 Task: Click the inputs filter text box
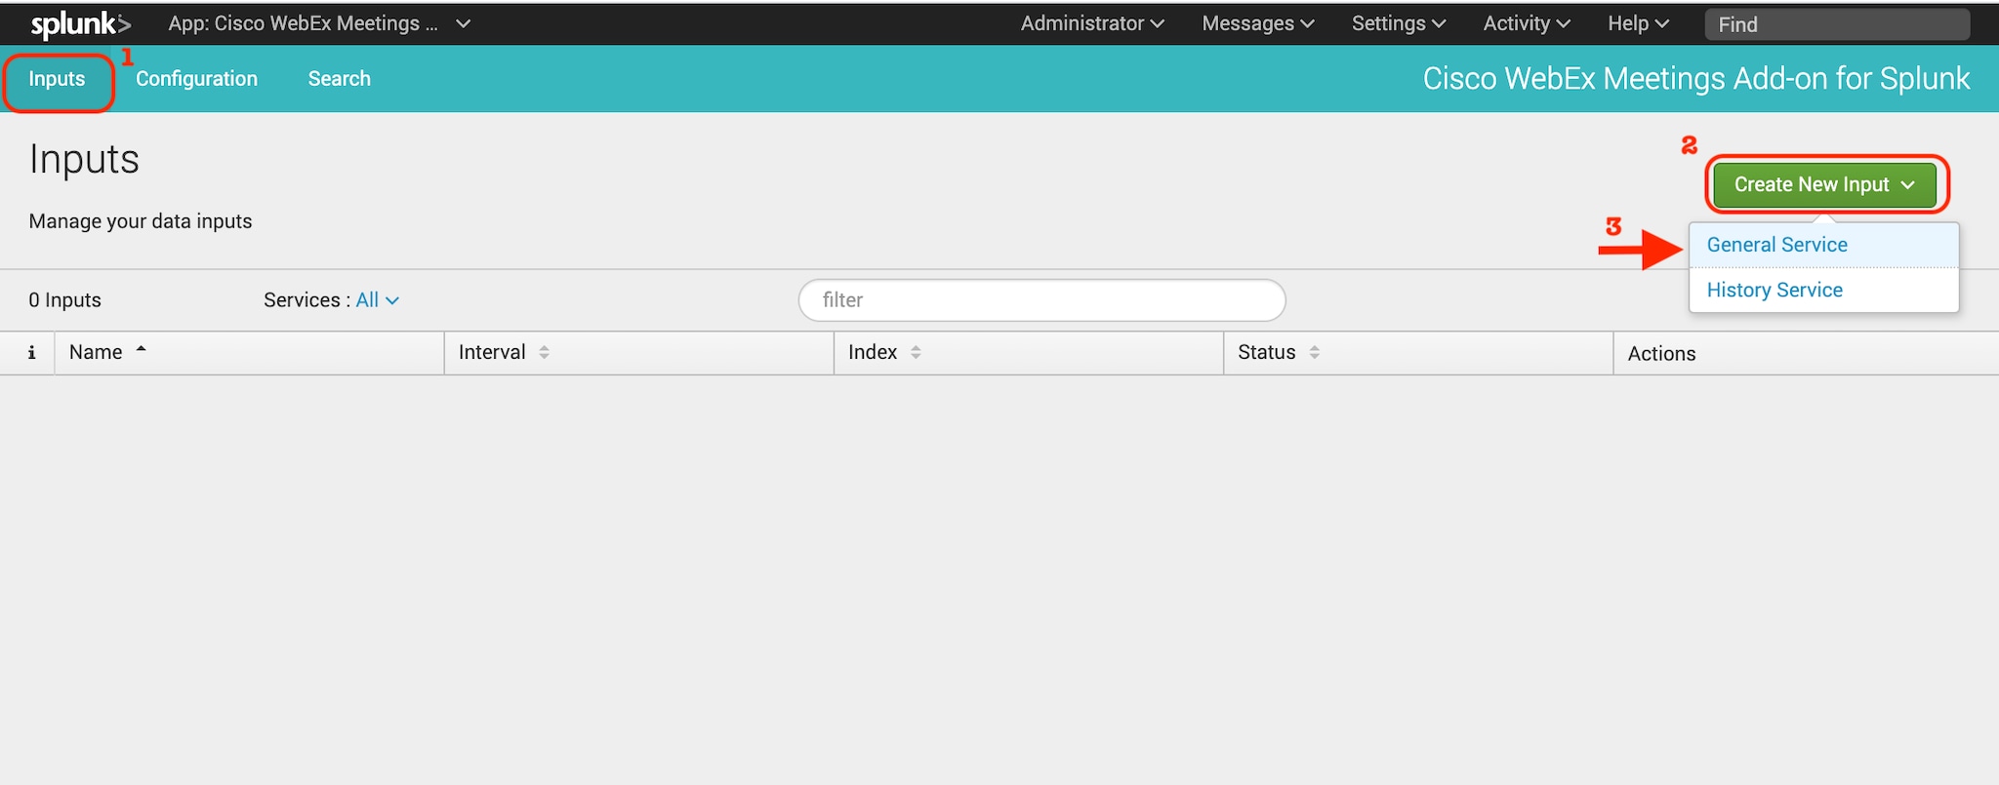1041,300
